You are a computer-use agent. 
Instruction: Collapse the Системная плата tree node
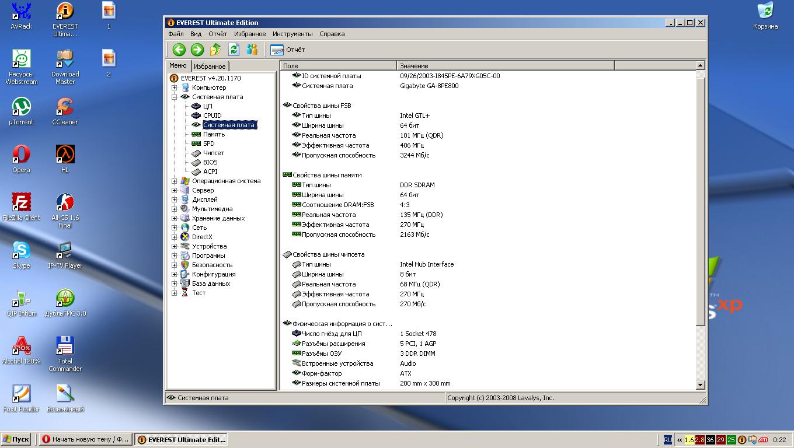(x=174, y=97)
